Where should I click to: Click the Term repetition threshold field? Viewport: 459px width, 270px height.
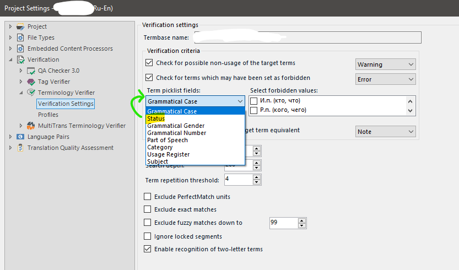pyautogui.click(x=238, y=180)
